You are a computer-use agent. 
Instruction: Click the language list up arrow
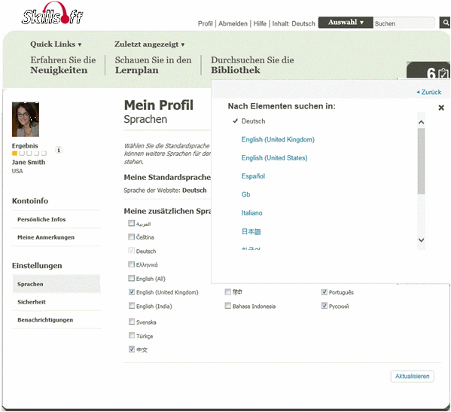point(421,122)
